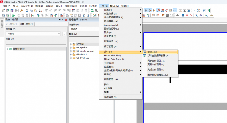Screen dimensions: 227x123
Task: Click the number devices 123 icon
Action: click(x=19, y=15)
